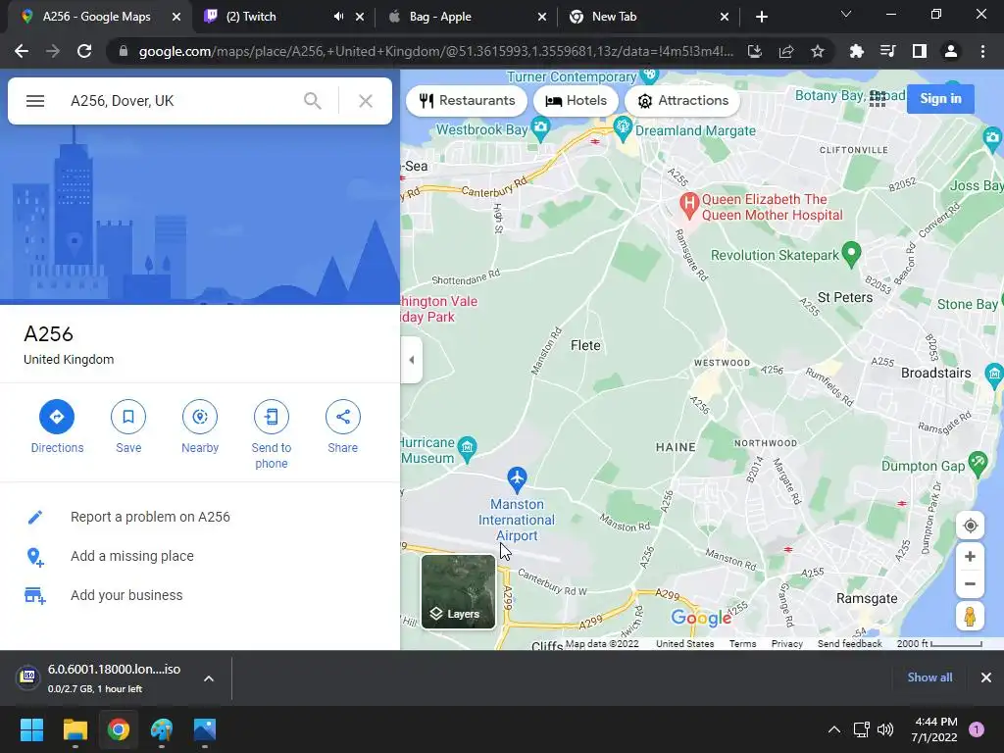Open the Privacy link on the map
1004x753 pixels.
click(787, 643)
